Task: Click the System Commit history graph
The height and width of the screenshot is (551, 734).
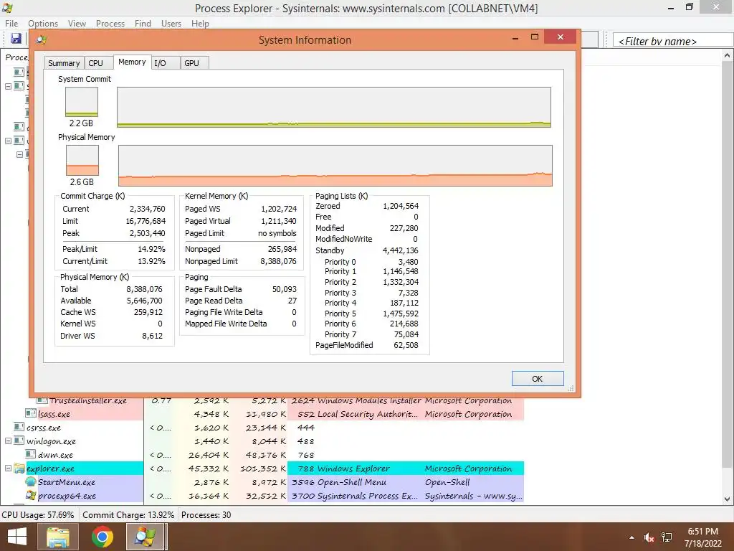Action: [334, 107]
